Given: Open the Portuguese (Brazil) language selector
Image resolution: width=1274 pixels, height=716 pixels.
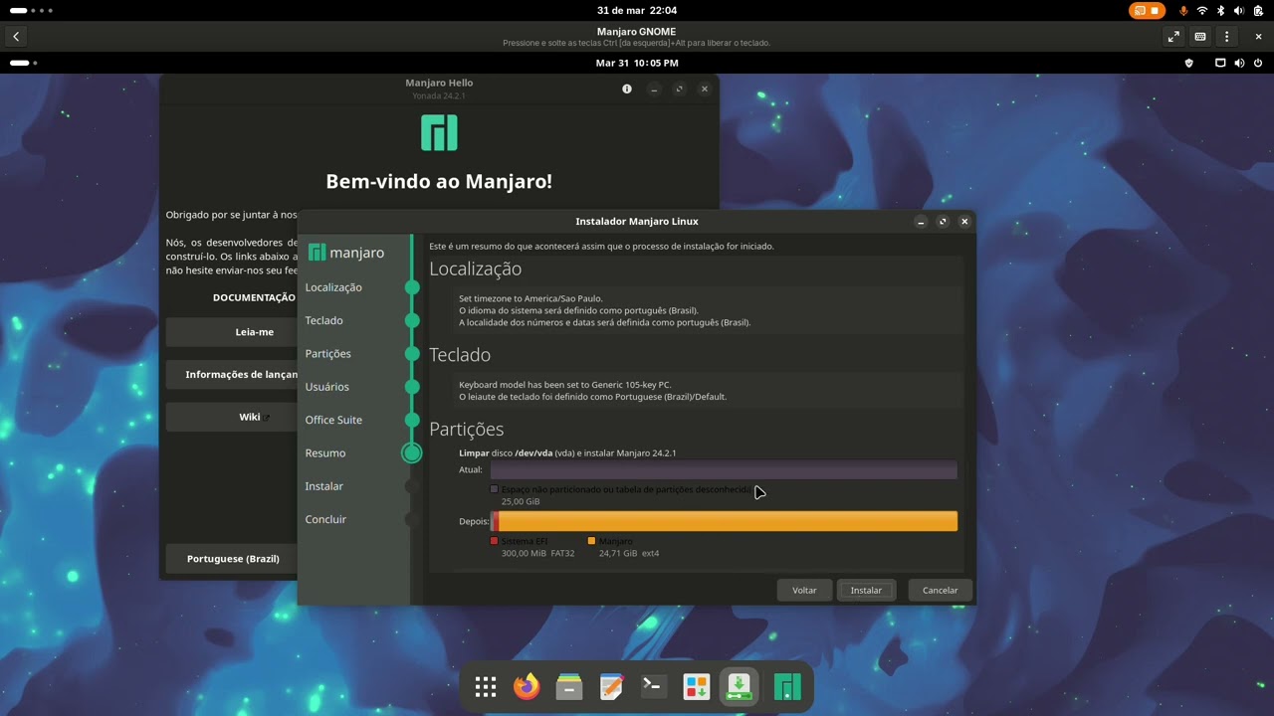Looking at the screenshot, I should coord(232,559).
